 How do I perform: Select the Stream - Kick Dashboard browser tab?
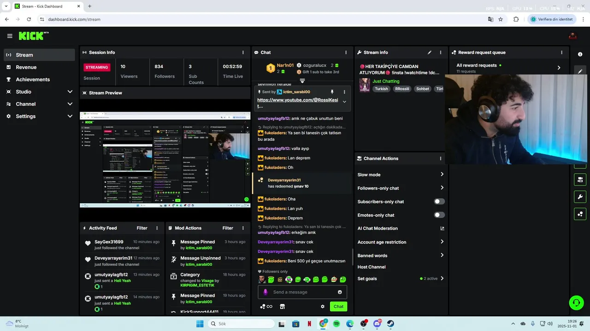(x=47, y=6)
